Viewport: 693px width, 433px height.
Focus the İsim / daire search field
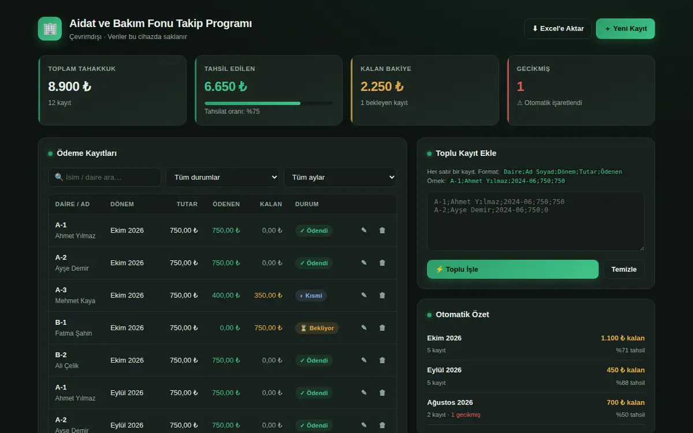click(105, 177)
